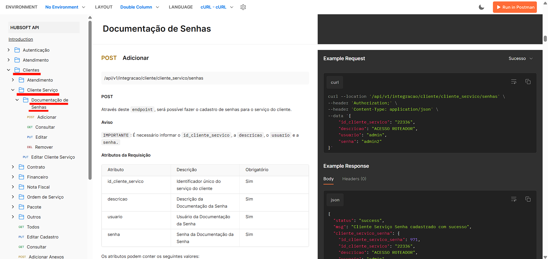Expand the top-level Atendimento folder chevron

tap(9, 60)
